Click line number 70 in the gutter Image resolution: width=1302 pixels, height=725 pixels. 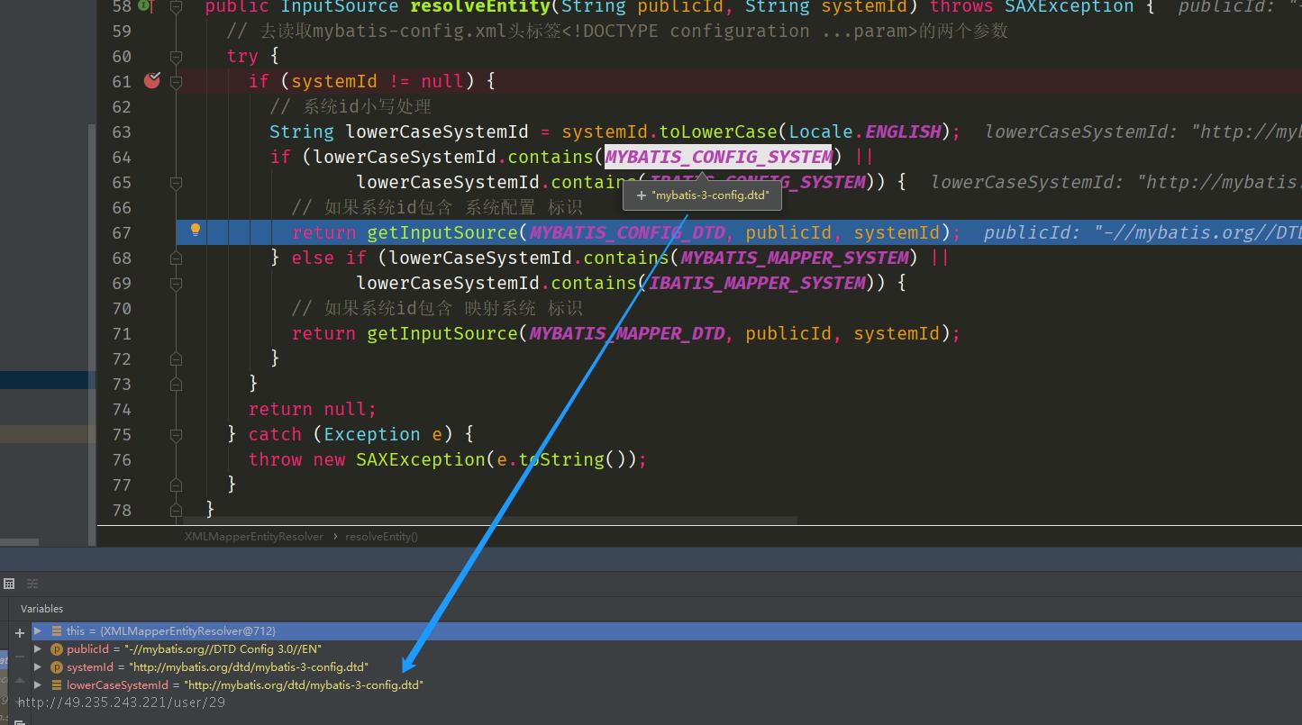[x=121, y=308]
